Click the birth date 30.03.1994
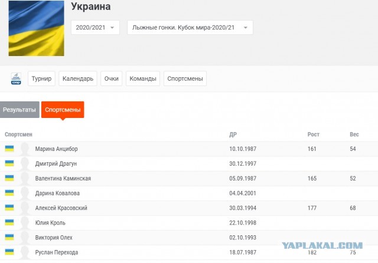 pos(243,208)
